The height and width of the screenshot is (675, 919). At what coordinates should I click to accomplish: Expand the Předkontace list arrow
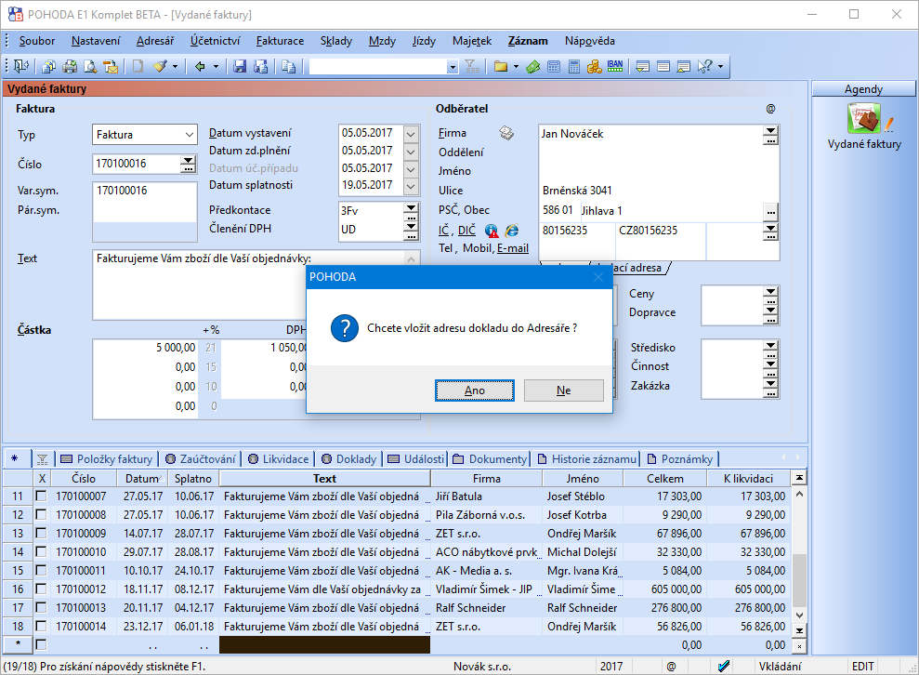pyautogui.click(x=412, y=207)
